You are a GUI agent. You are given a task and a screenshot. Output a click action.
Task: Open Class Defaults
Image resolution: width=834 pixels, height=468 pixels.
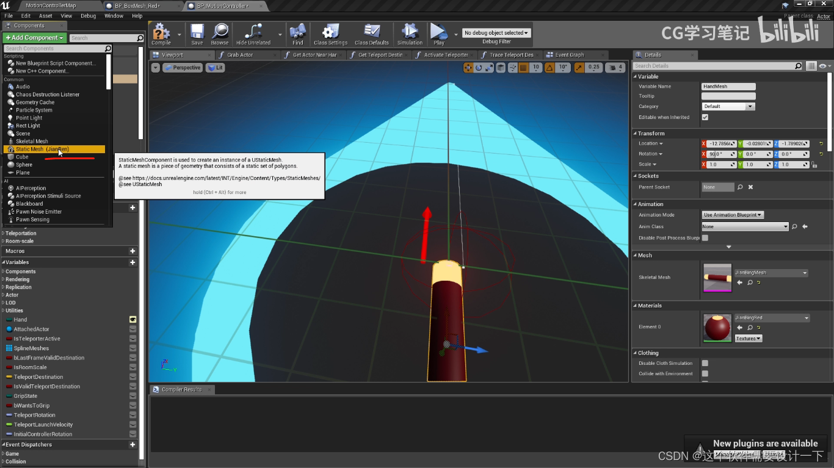[372, 34]
